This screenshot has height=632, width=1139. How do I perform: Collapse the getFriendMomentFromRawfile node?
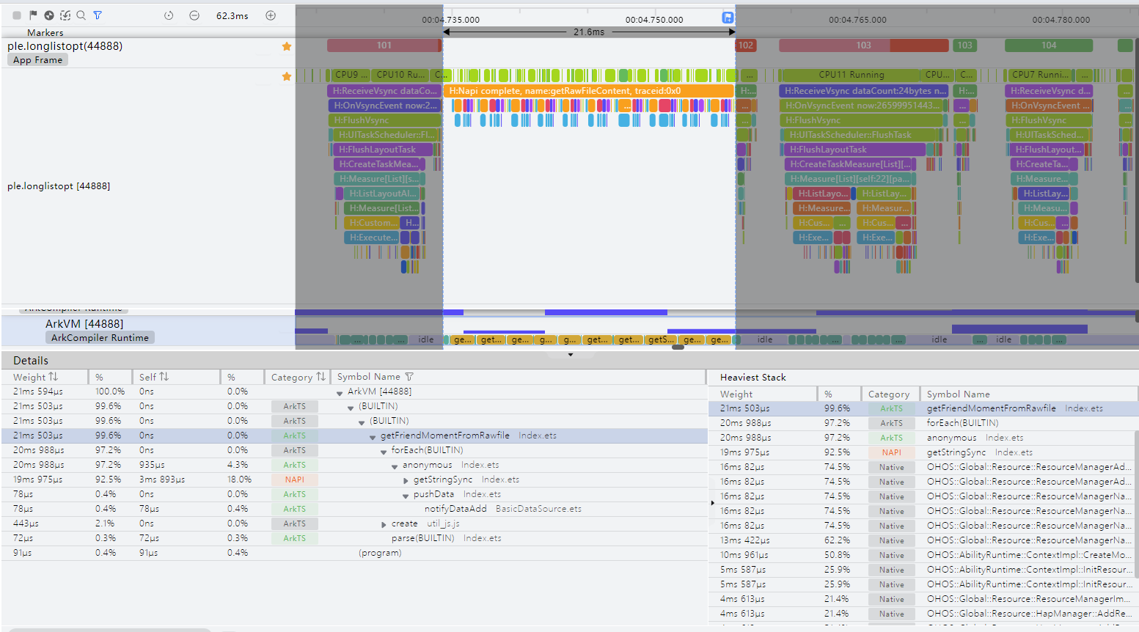(x=373, y=436)
